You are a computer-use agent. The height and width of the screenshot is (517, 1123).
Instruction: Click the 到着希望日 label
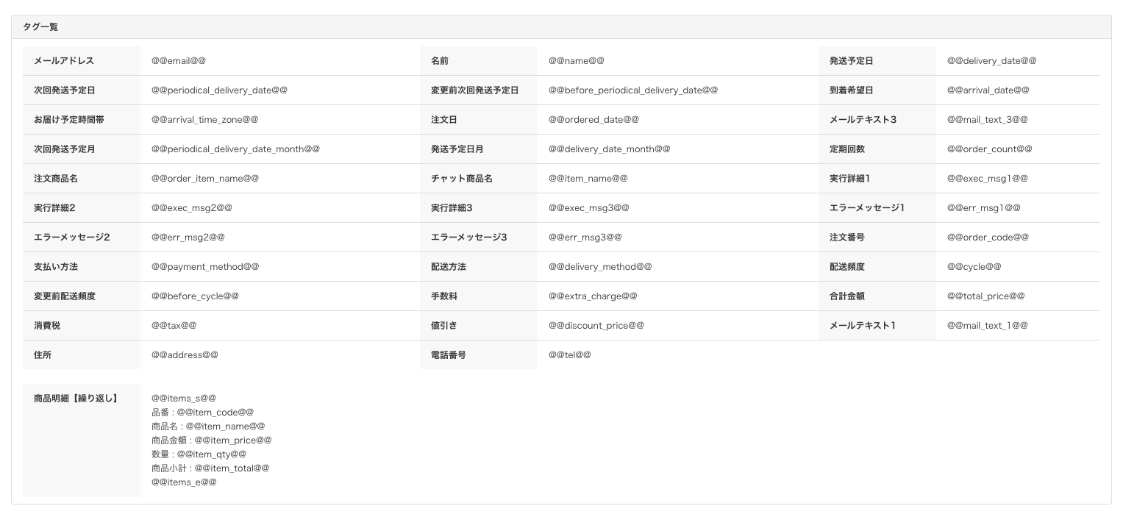coord(852,90)
